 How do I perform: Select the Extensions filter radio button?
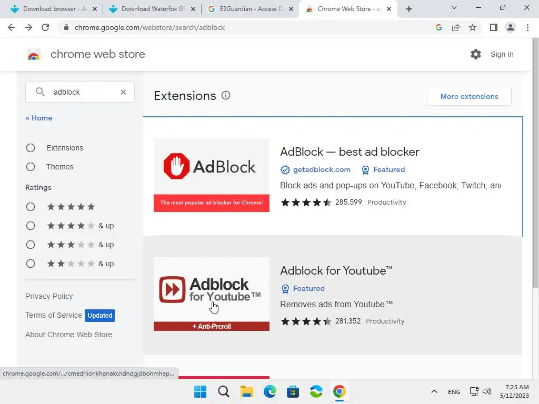click(x=31, y=148)
